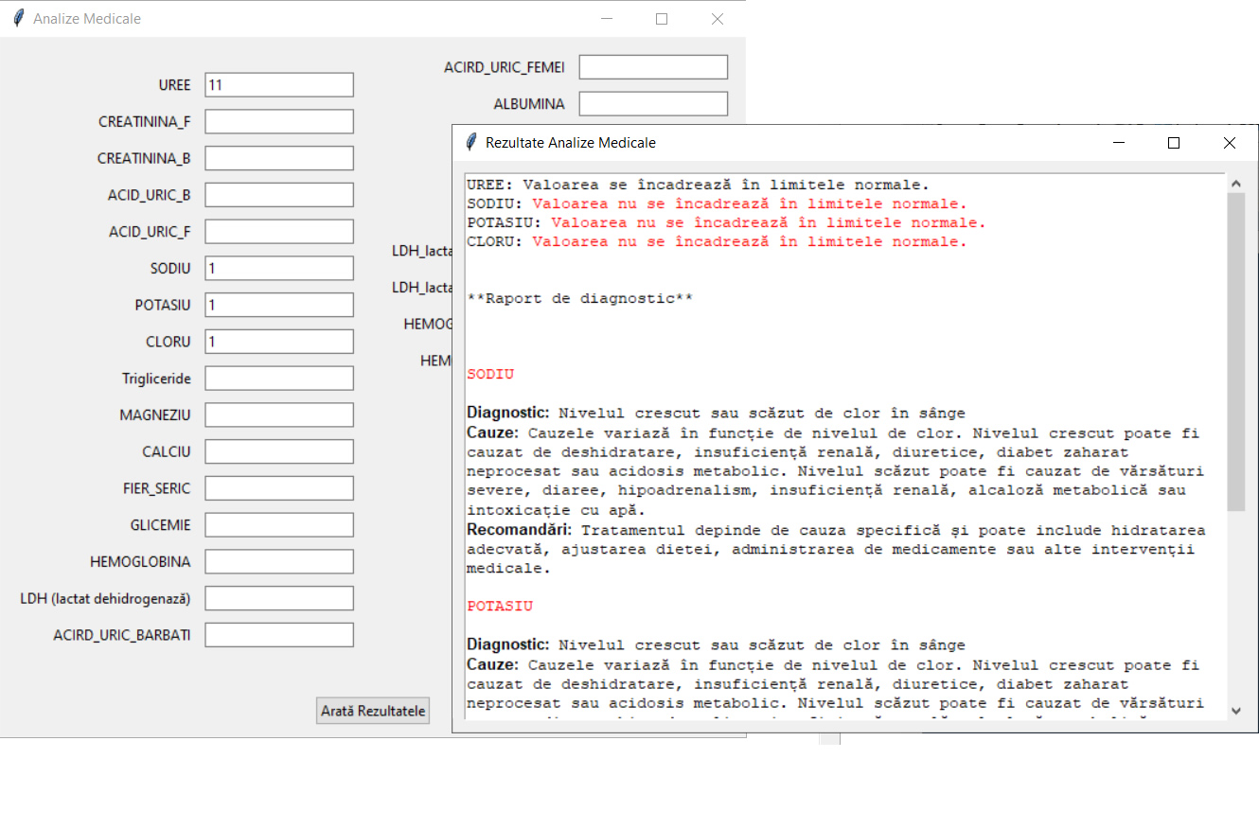Click the UREE input containing value 11
This screenshot has width=1259, height=829.
(278, 84)
